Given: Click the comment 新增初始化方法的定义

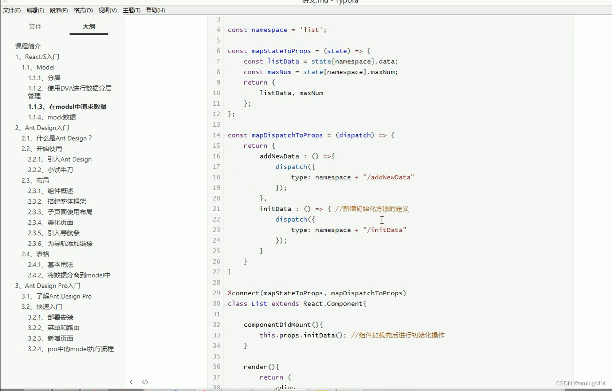Looking at the screenshot, I should coord(372,209).
